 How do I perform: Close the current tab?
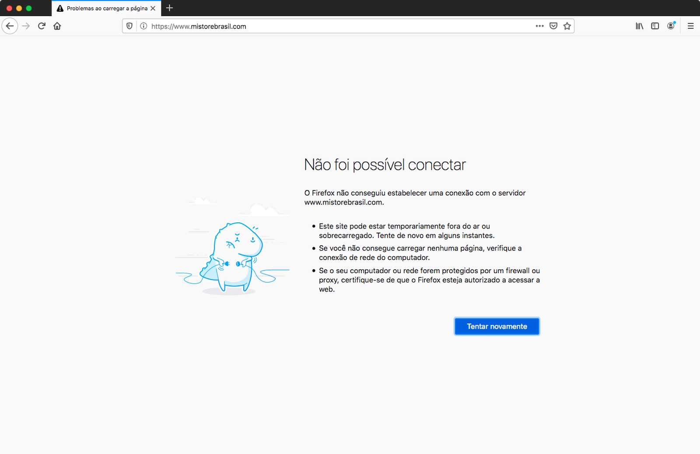click(153, 8)
